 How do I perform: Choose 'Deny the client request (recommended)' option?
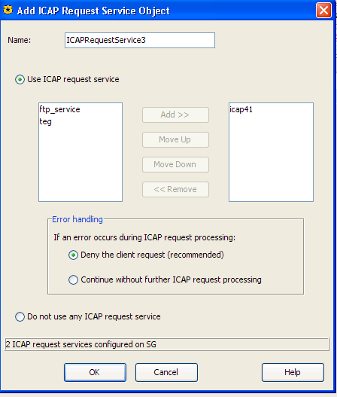point(73,255)
